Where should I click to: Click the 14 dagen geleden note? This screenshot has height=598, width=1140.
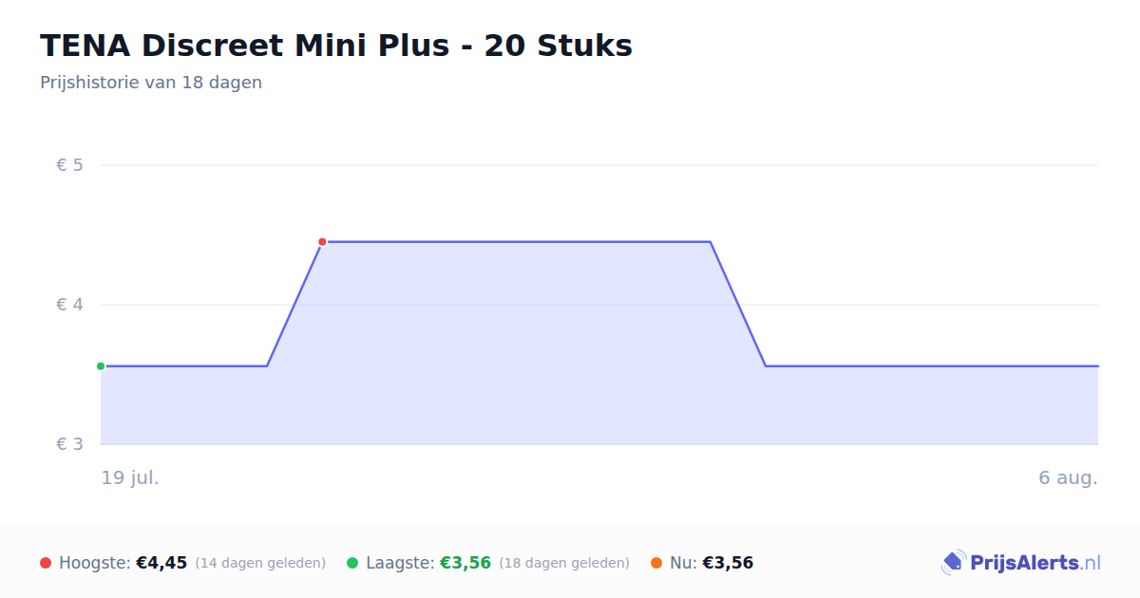coord(260,563)
